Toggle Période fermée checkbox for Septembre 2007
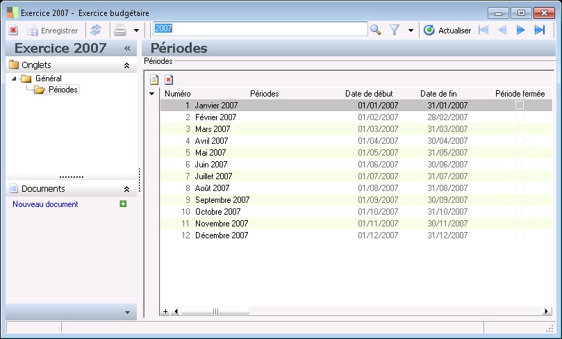 click(x=520, y=199)
